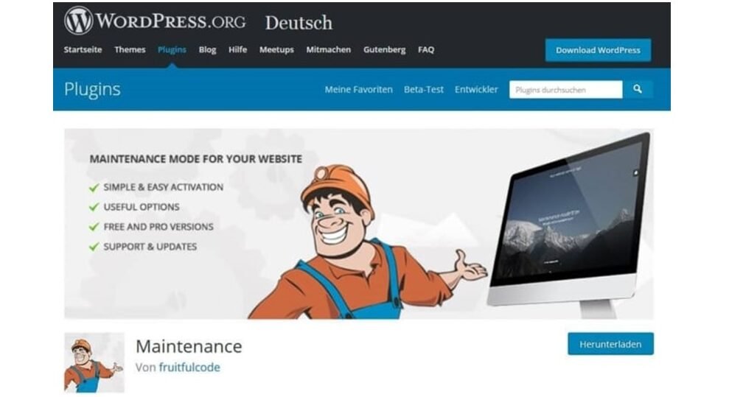Select the Plugins navigation item
This screenshot has width=729, height=397.
pos(172,49)
